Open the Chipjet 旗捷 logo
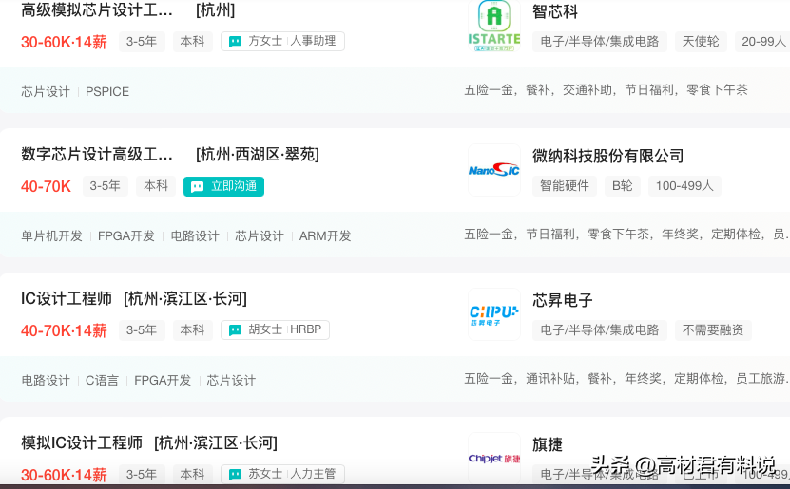Viewport: 790px width, 489px height. [x=493, y=459]
